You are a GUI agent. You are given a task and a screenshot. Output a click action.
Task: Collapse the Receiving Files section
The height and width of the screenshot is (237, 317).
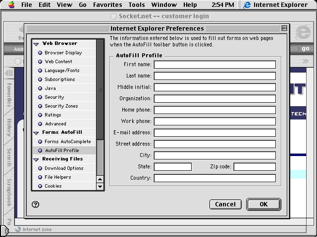36,159
